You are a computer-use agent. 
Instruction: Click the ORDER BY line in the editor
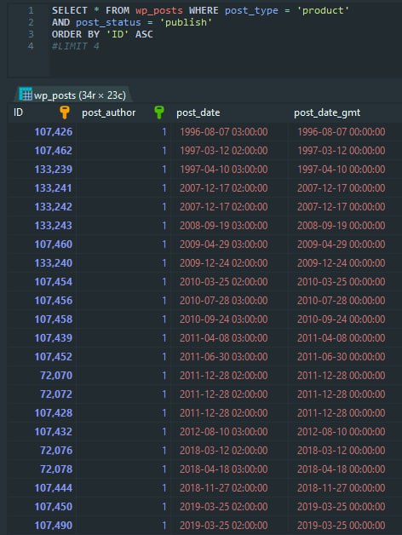click(x=102, y=34)
